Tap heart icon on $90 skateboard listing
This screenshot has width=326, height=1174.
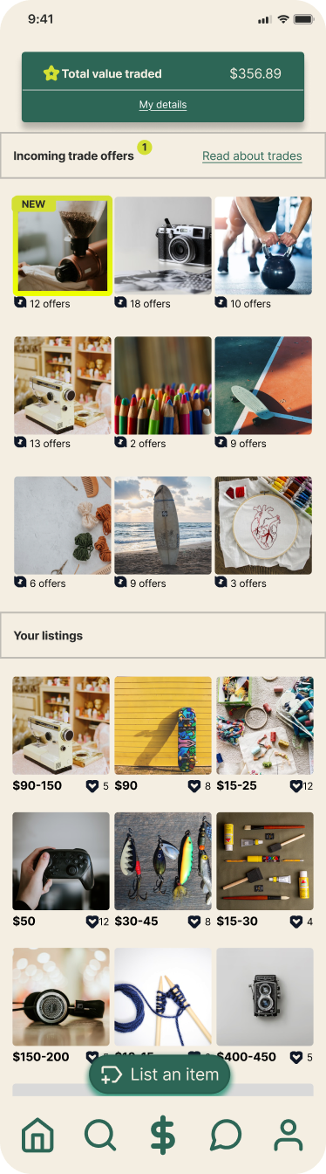194,786
